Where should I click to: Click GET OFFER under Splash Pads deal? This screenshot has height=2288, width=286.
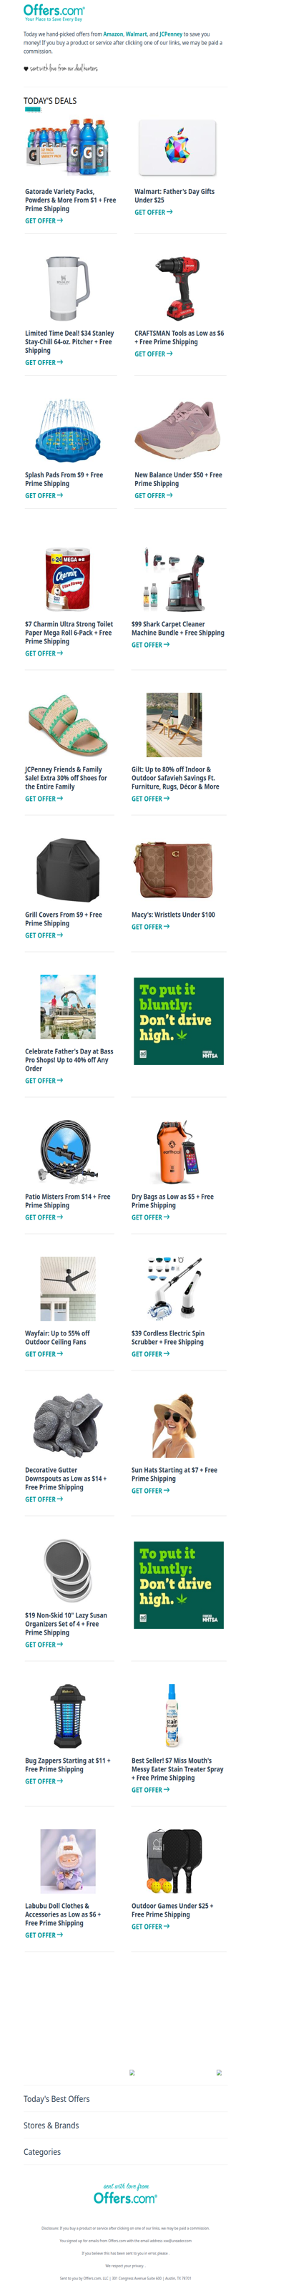click(44, 496)
